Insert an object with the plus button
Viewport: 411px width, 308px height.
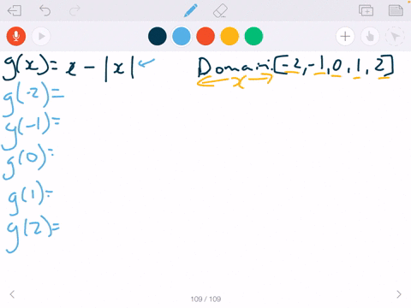point(345,36)
